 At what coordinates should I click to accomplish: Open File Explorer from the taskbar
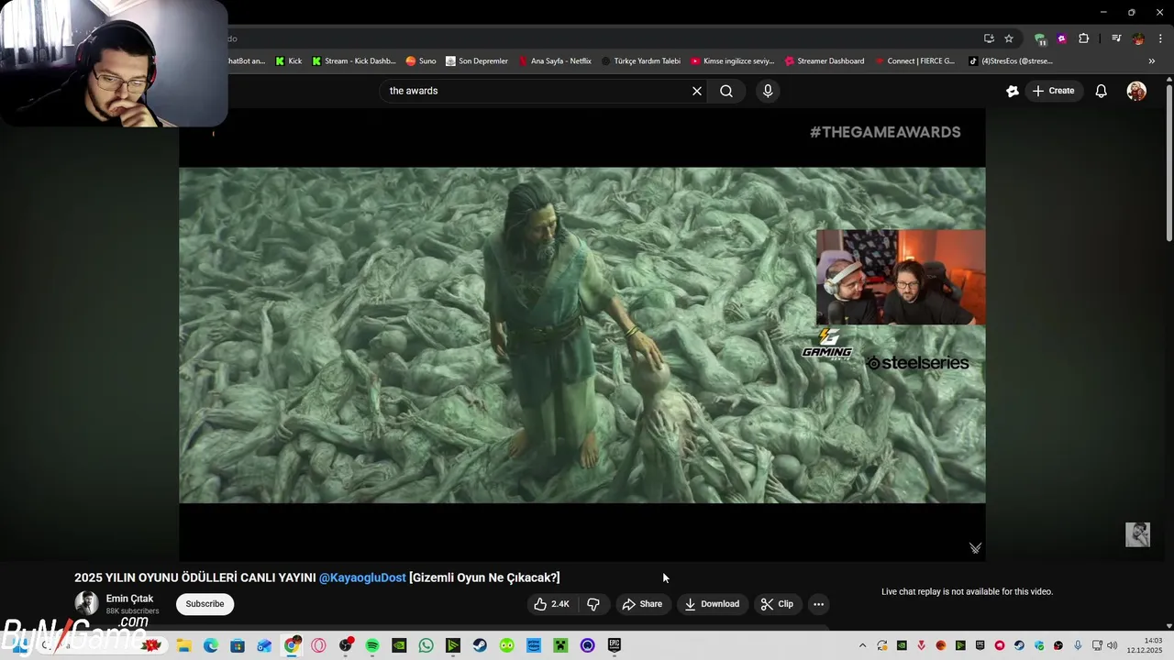tap(183, 645)
